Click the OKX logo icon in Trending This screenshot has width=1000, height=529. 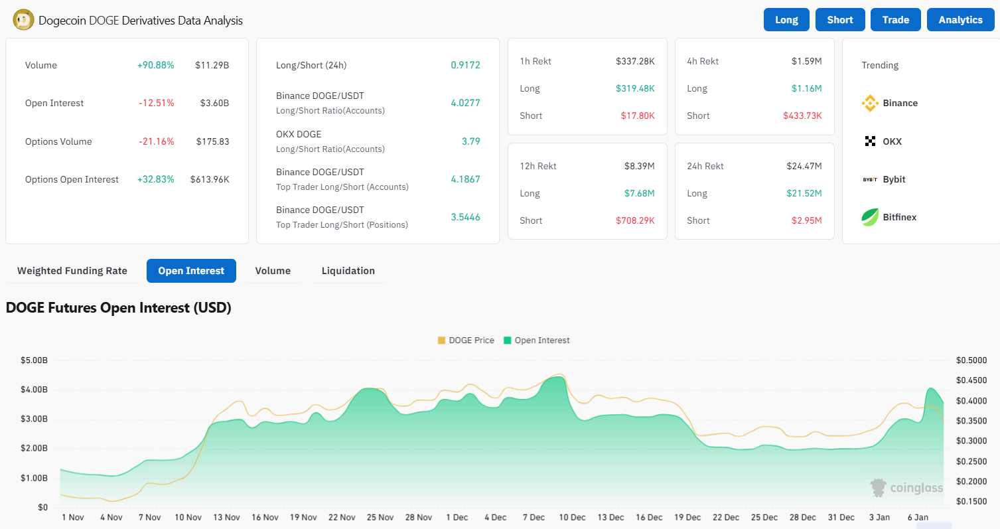[x=870, y=141]
